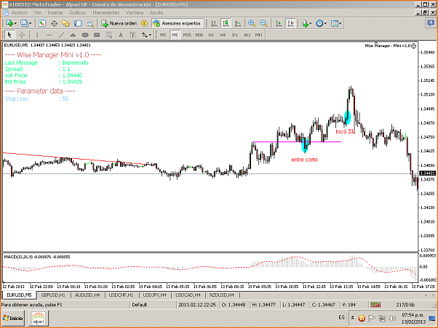Switch to candlestick chart icon
438x328 pixels.
[226, 23]
